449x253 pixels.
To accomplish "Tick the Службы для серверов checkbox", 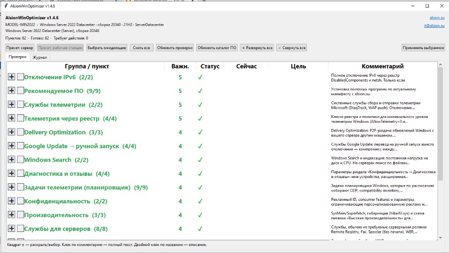I will click(20, 228).
